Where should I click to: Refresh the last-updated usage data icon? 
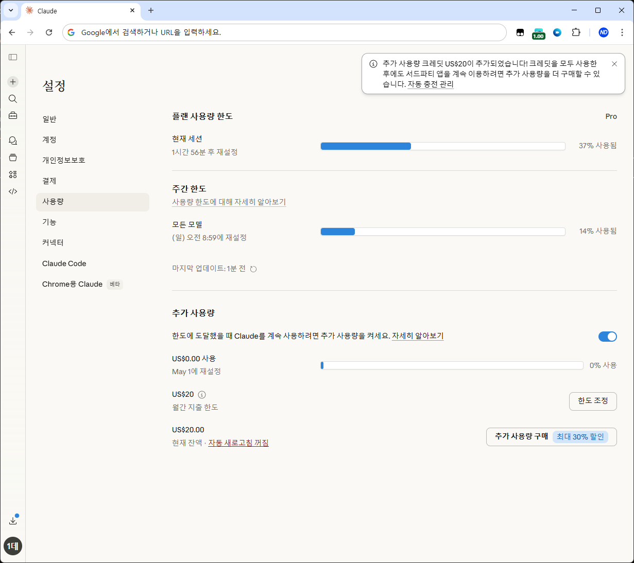coord(253,269)
